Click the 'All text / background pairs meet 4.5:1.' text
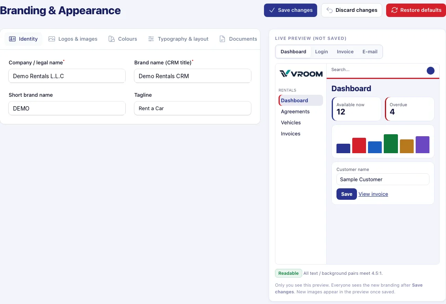 pyautogui.click(x=343, y=273)
